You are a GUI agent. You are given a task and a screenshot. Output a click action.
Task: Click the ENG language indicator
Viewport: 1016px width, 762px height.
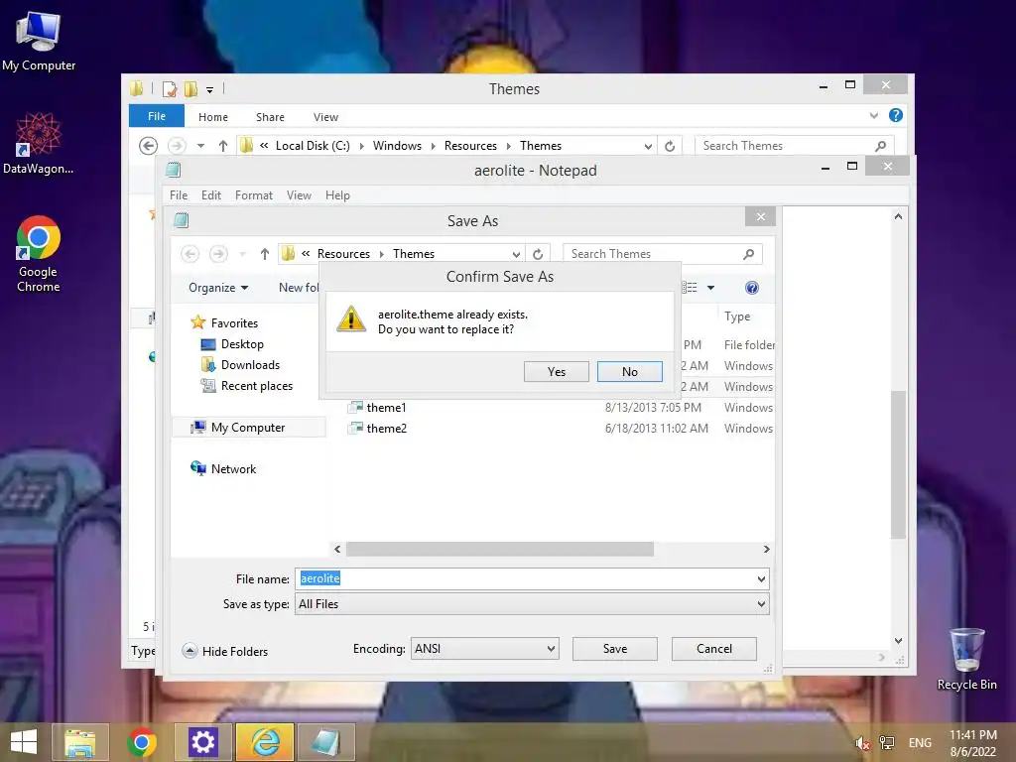pyautogui.click(x=920, y=743)
